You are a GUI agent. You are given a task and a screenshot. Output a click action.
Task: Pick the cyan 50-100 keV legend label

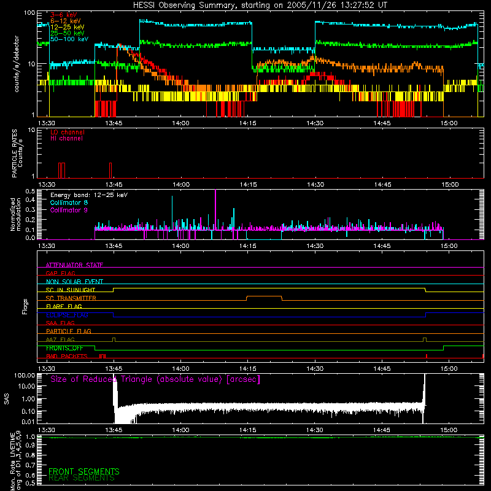point(69,39)
